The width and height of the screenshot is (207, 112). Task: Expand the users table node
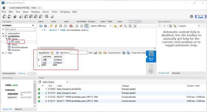(9, 42)
